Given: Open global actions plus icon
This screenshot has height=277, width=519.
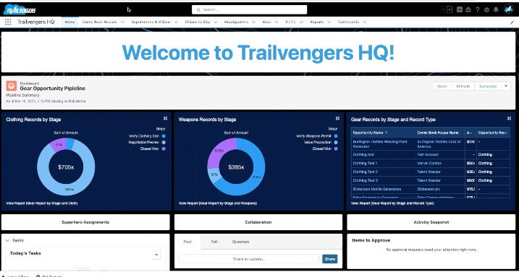Looking at the screenshot, I should point(460,9).
